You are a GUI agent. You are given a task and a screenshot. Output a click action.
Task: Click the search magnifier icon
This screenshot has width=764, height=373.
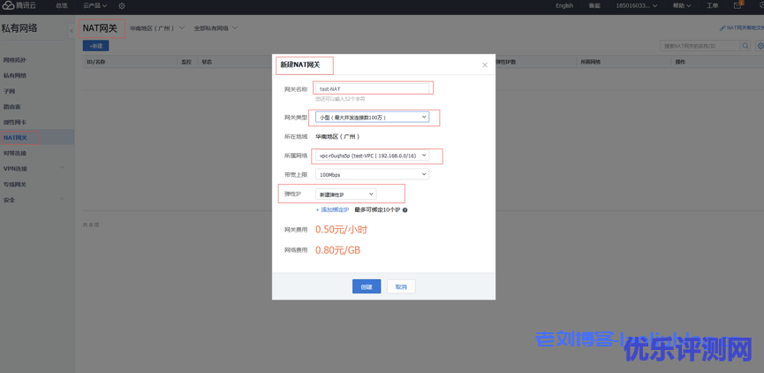tap(745, 46)
